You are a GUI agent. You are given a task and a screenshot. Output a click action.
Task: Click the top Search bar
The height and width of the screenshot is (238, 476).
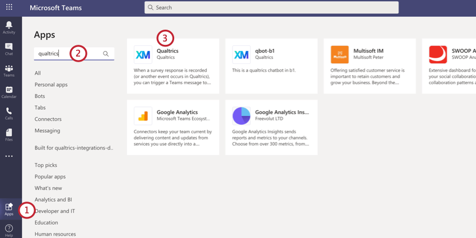[x=272, y=8]
